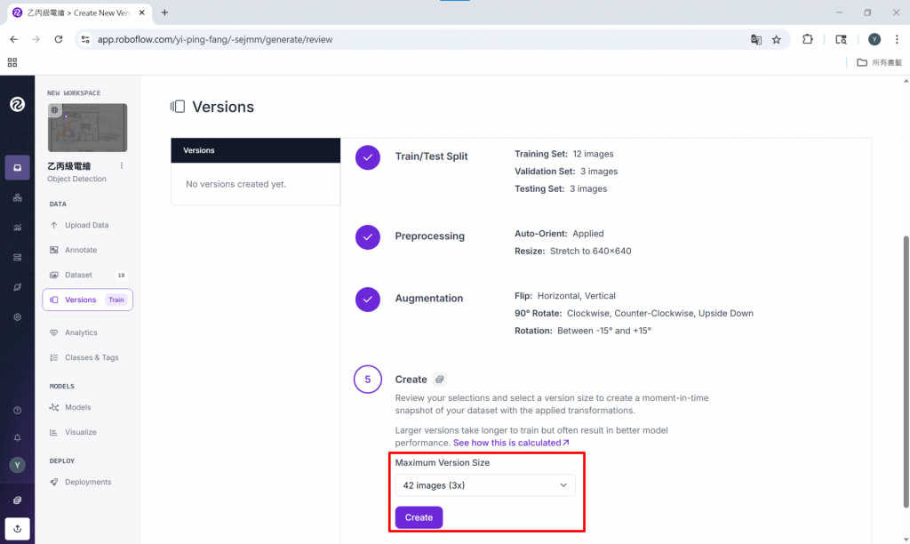The width and height of the screenshot is (910, 544).
Task: Click the Train/Test Split step title
Action: [431, 156]
